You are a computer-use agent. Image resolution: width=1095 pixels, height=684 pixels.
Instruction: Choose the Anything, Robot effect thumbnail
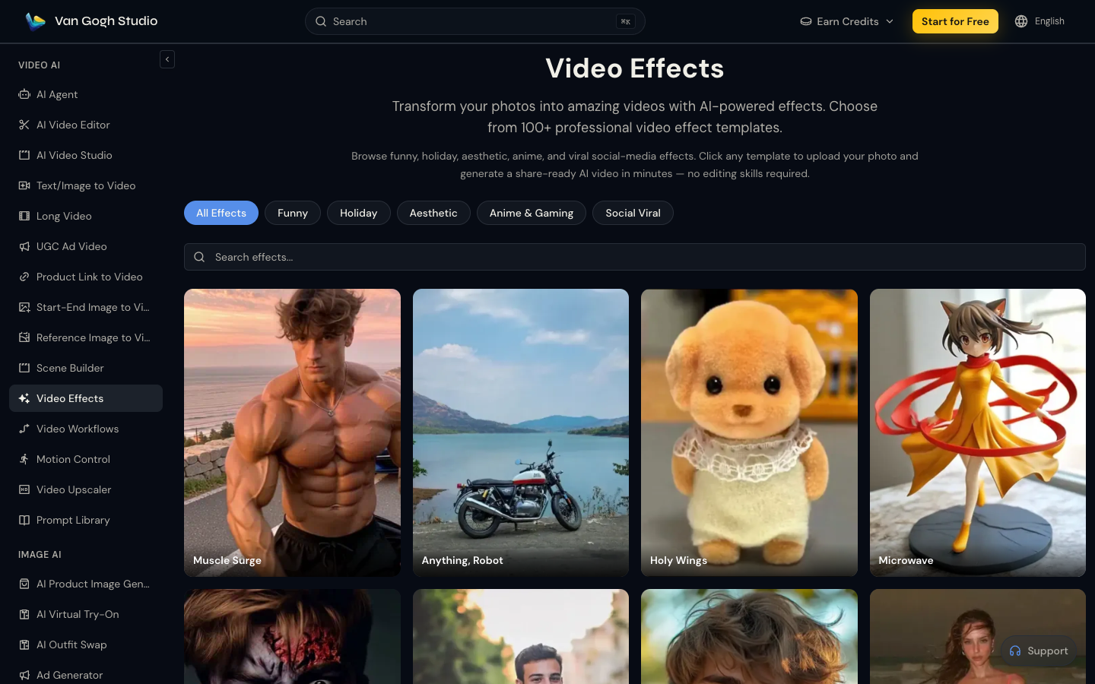coord(521,432)
